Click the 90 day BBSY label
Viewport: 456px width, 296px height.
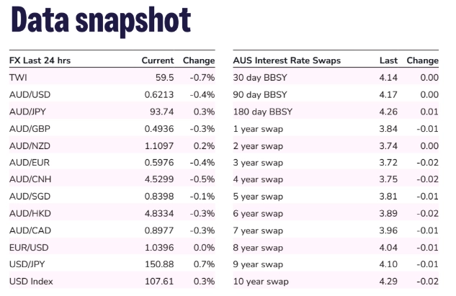260,94
